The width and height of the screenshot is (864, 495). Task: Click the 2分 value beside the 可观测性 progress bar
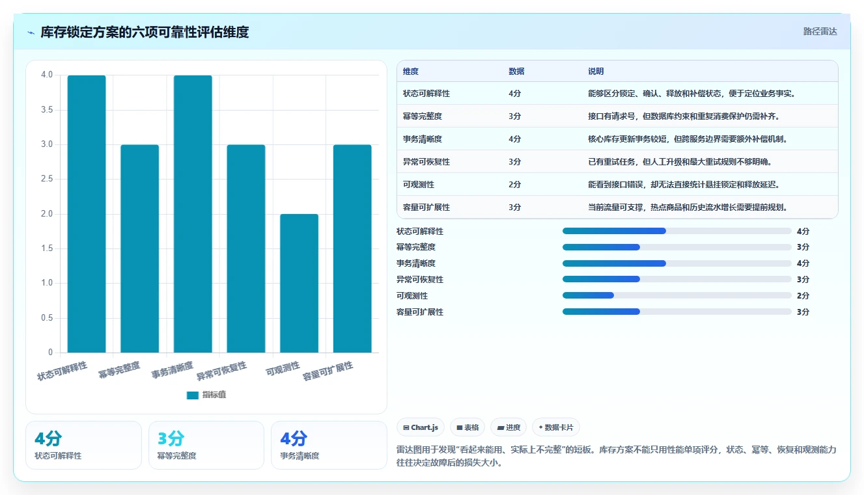[803, 296]
